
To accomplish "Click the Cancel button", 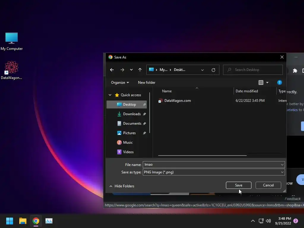I will [268, 185].
